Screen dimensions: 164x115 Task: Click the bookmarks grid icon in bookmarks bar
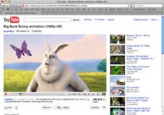tap(8, 9)
